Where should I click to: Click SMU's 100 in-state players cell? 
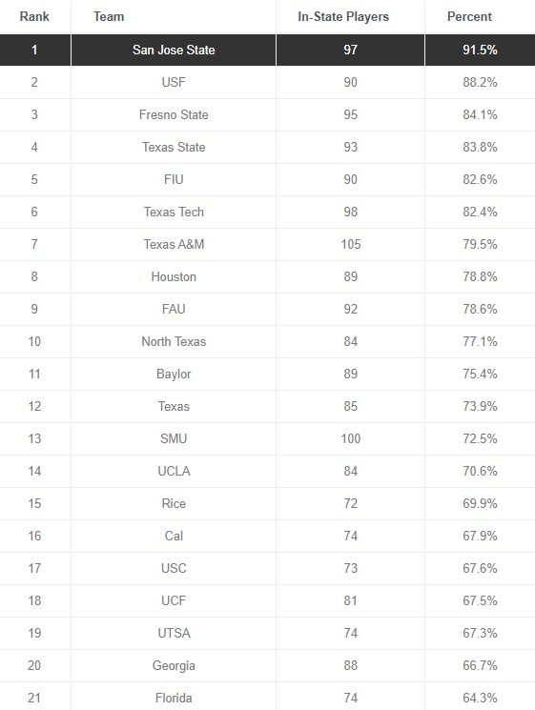351,438
